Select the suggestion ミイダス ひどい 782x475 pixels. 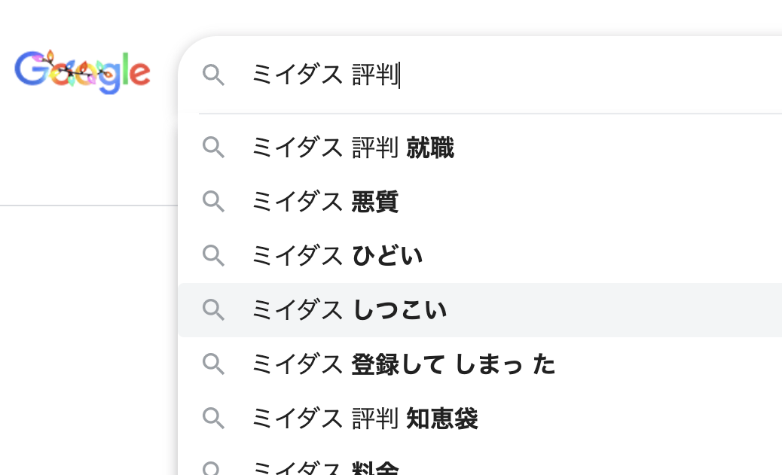click(337, 256)
